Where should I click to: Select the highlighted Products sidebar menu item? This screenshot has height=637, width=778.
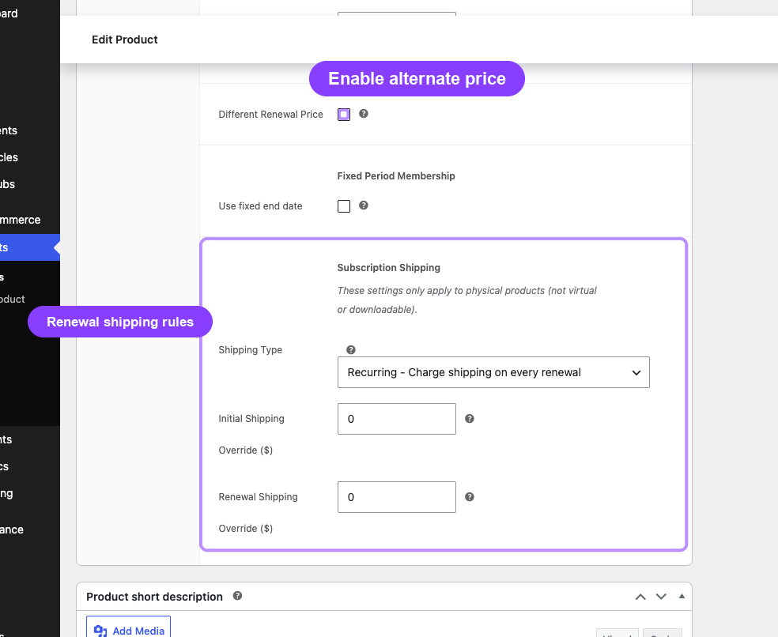point(30,247)
